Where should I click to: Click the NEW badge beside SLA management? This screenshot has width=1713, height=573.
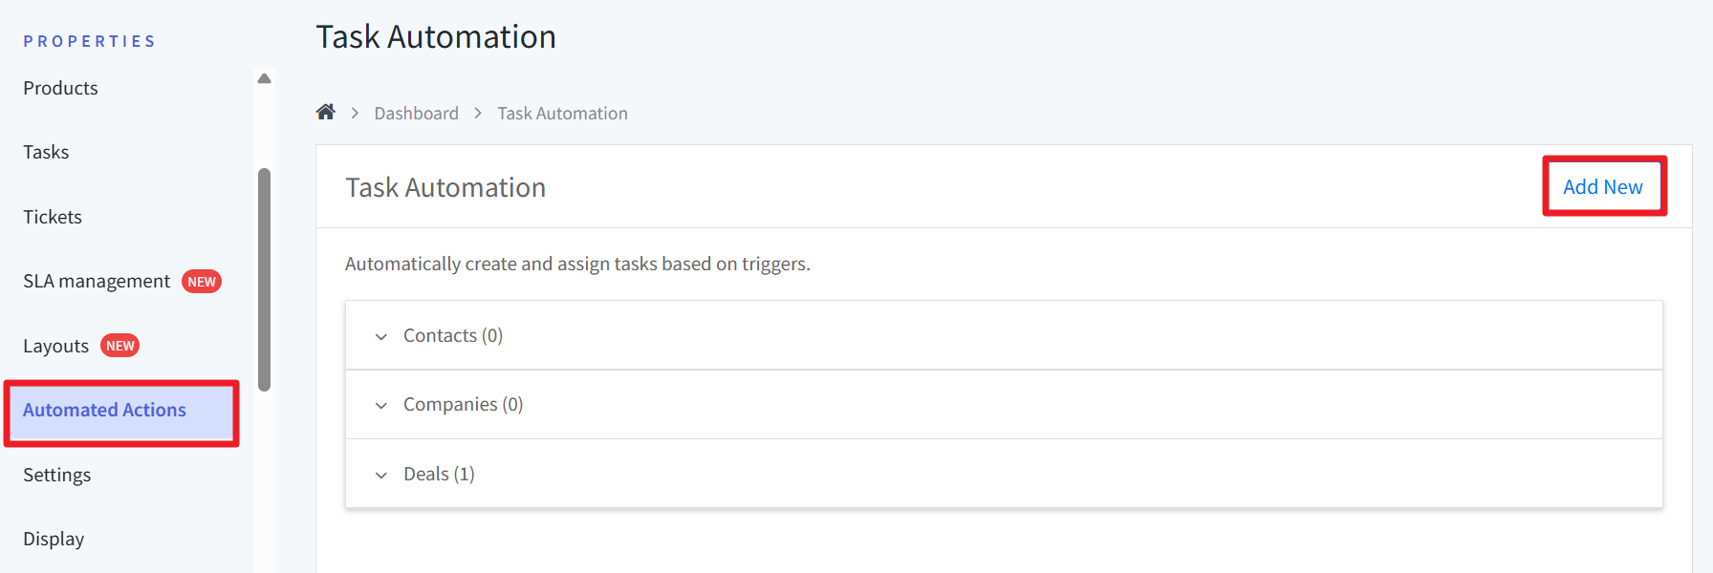(x=202, y=282)
